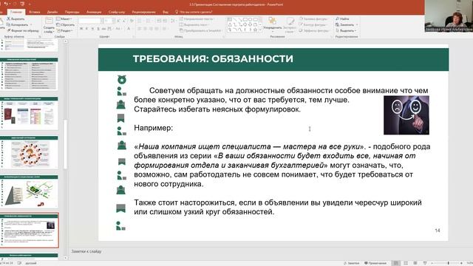This screenshot has width=473, height=266.
Task: Switch to the Вставка ribbon tab
Action: click(35, 12)
